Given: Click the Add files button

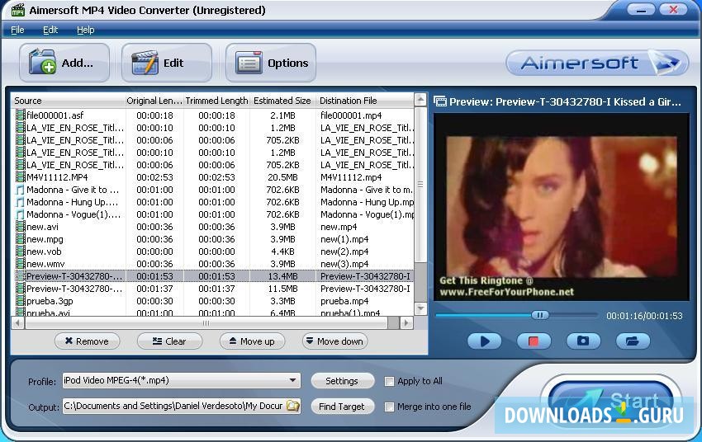Looking at the screenshot, I should coord(64,63).
